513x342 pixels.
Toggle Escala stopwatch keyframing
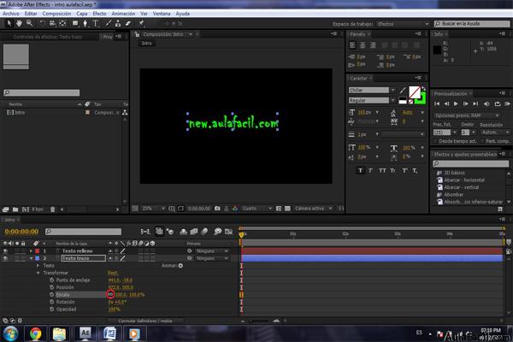(x=51, y=294)
